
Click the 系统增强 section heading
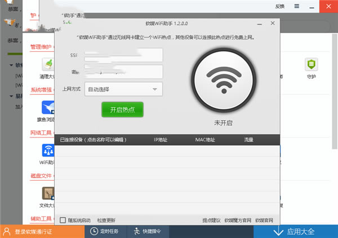pyautogui.click(x=41, y=90)
